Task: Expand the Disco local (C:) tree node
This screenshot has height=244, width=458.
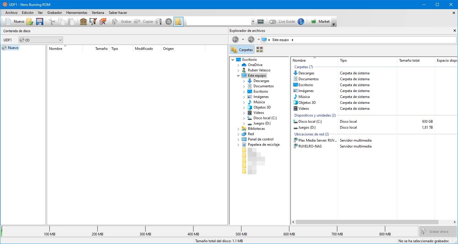Action: click(244, 118)
